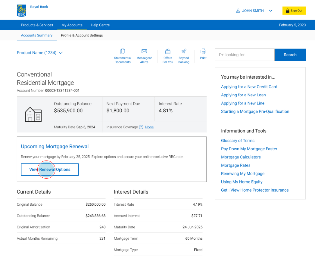Screen dimensions: 315x262
Task: Expand the JOHN SMITH account chevron
Action: click(x=270, y=11)
